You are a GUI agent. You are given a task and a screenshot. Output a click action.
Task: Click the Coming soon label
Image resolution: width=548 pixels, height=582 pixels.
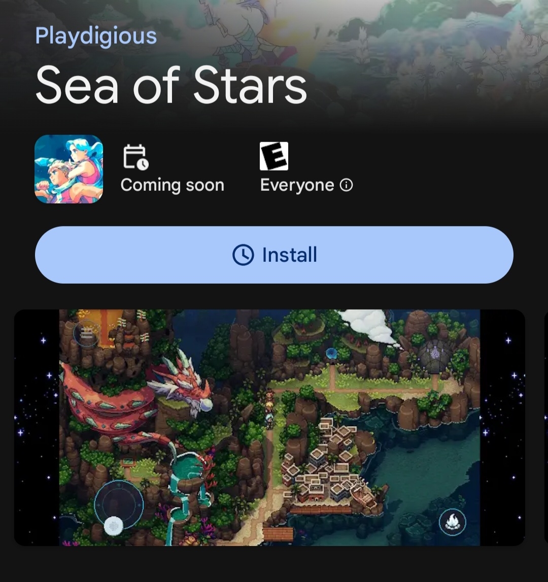tap(173, 185)
